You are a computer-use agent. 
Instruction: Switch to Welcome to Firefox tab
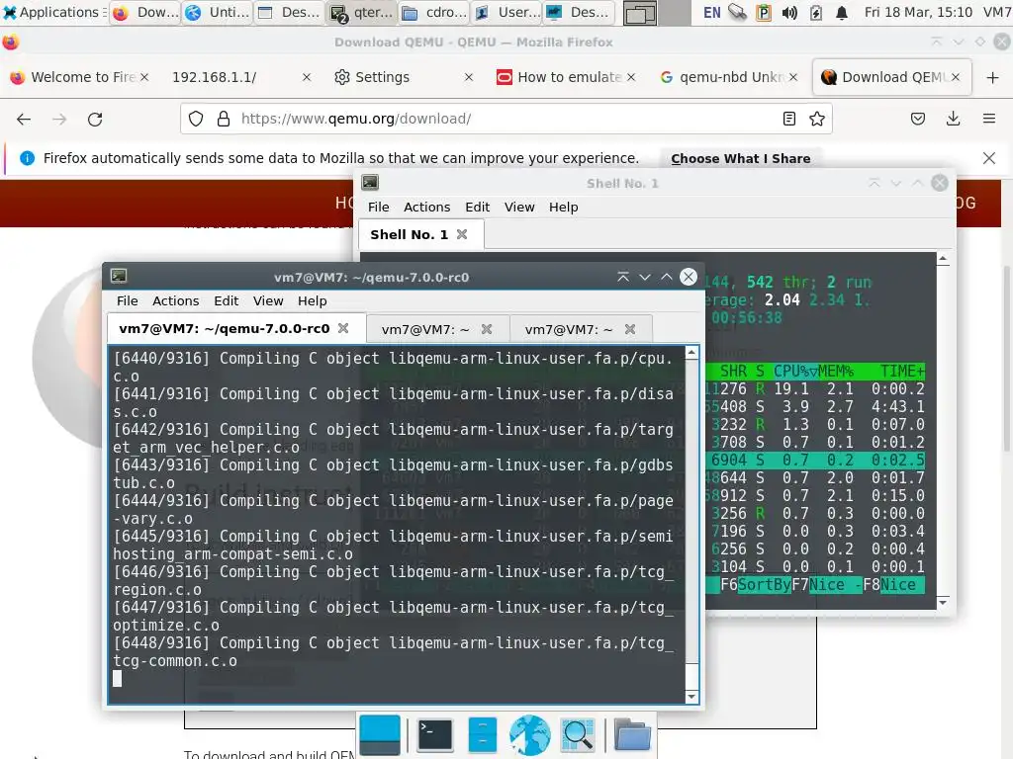[79, 77]
